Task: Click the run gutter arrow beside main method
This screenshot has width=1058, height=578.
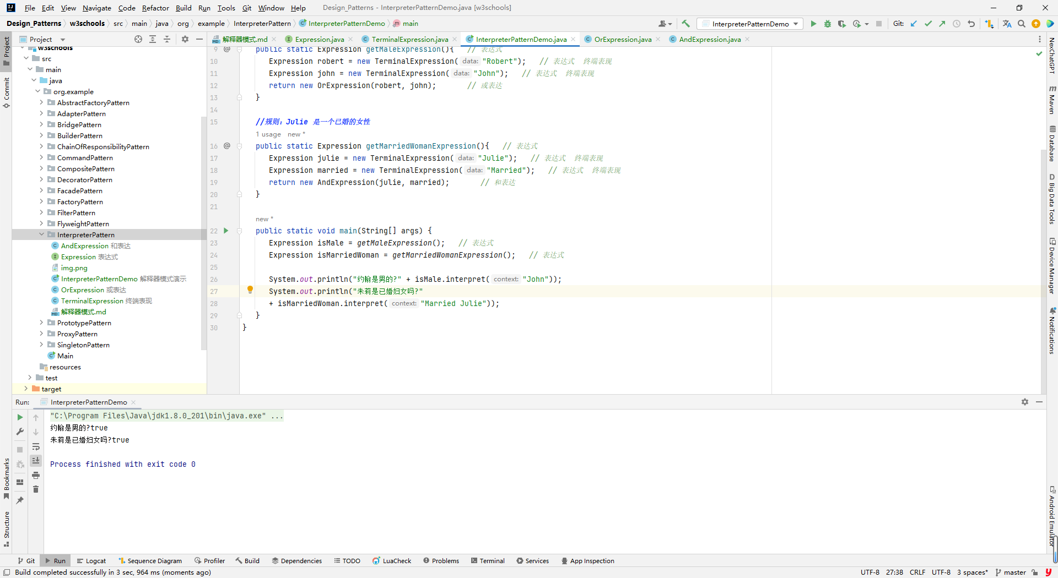Action: pos(226,231)
